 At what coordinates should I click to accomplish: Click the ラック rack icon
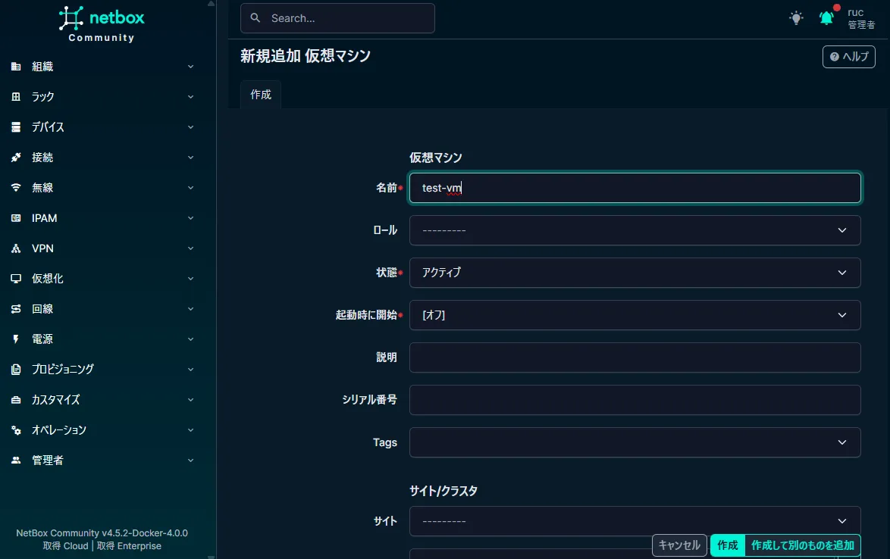click(16, 97)
